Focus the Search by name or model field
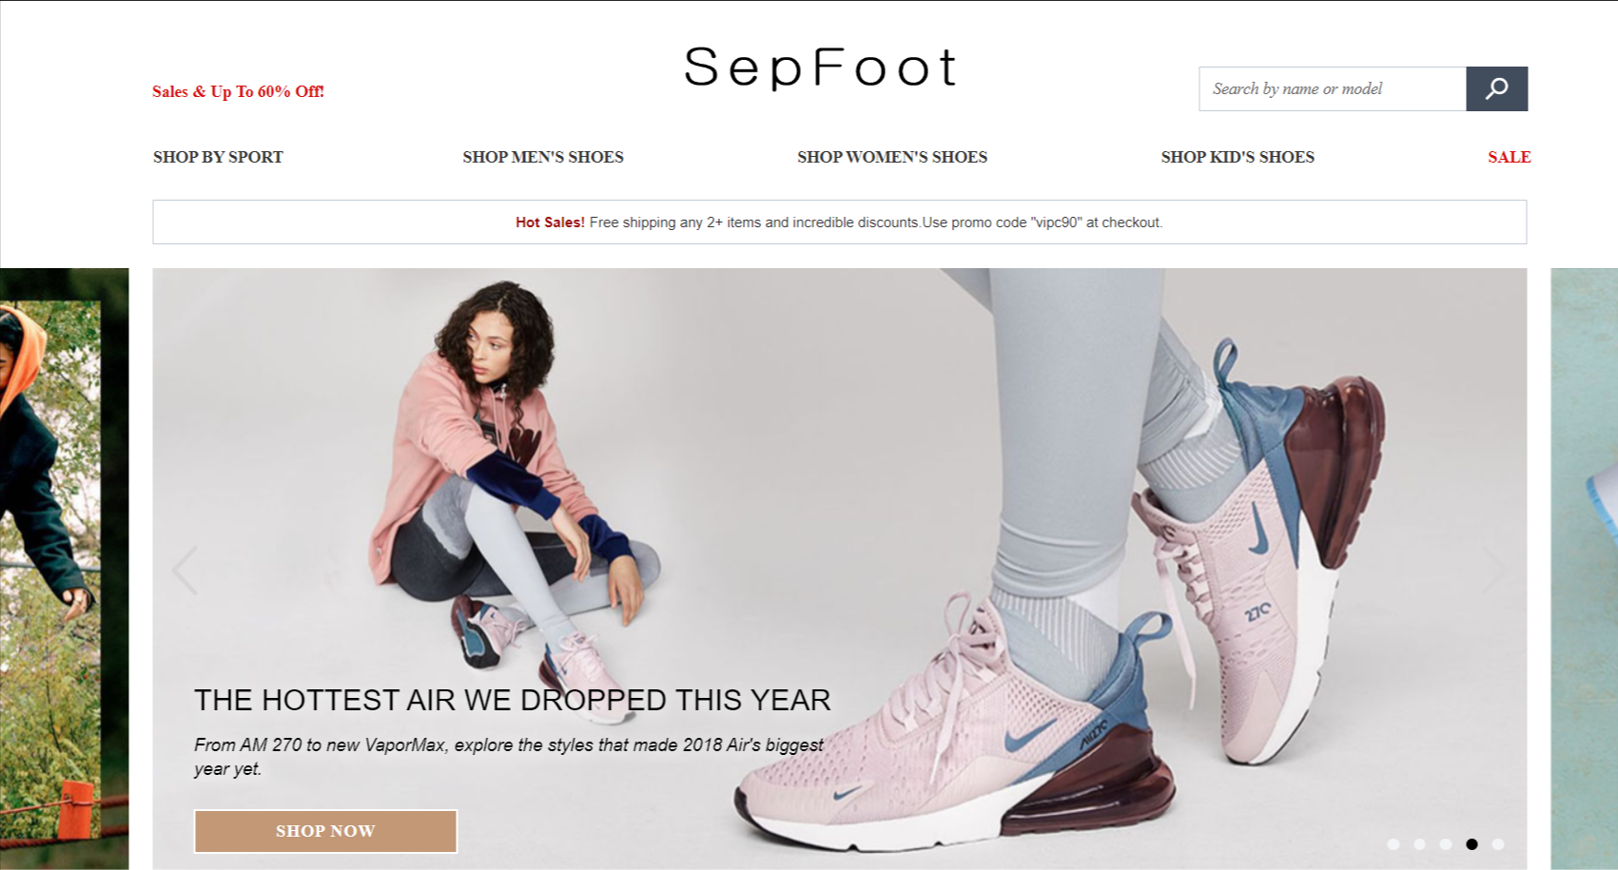This screenshot has height=870, width=1618. [x=1333, y=88]
